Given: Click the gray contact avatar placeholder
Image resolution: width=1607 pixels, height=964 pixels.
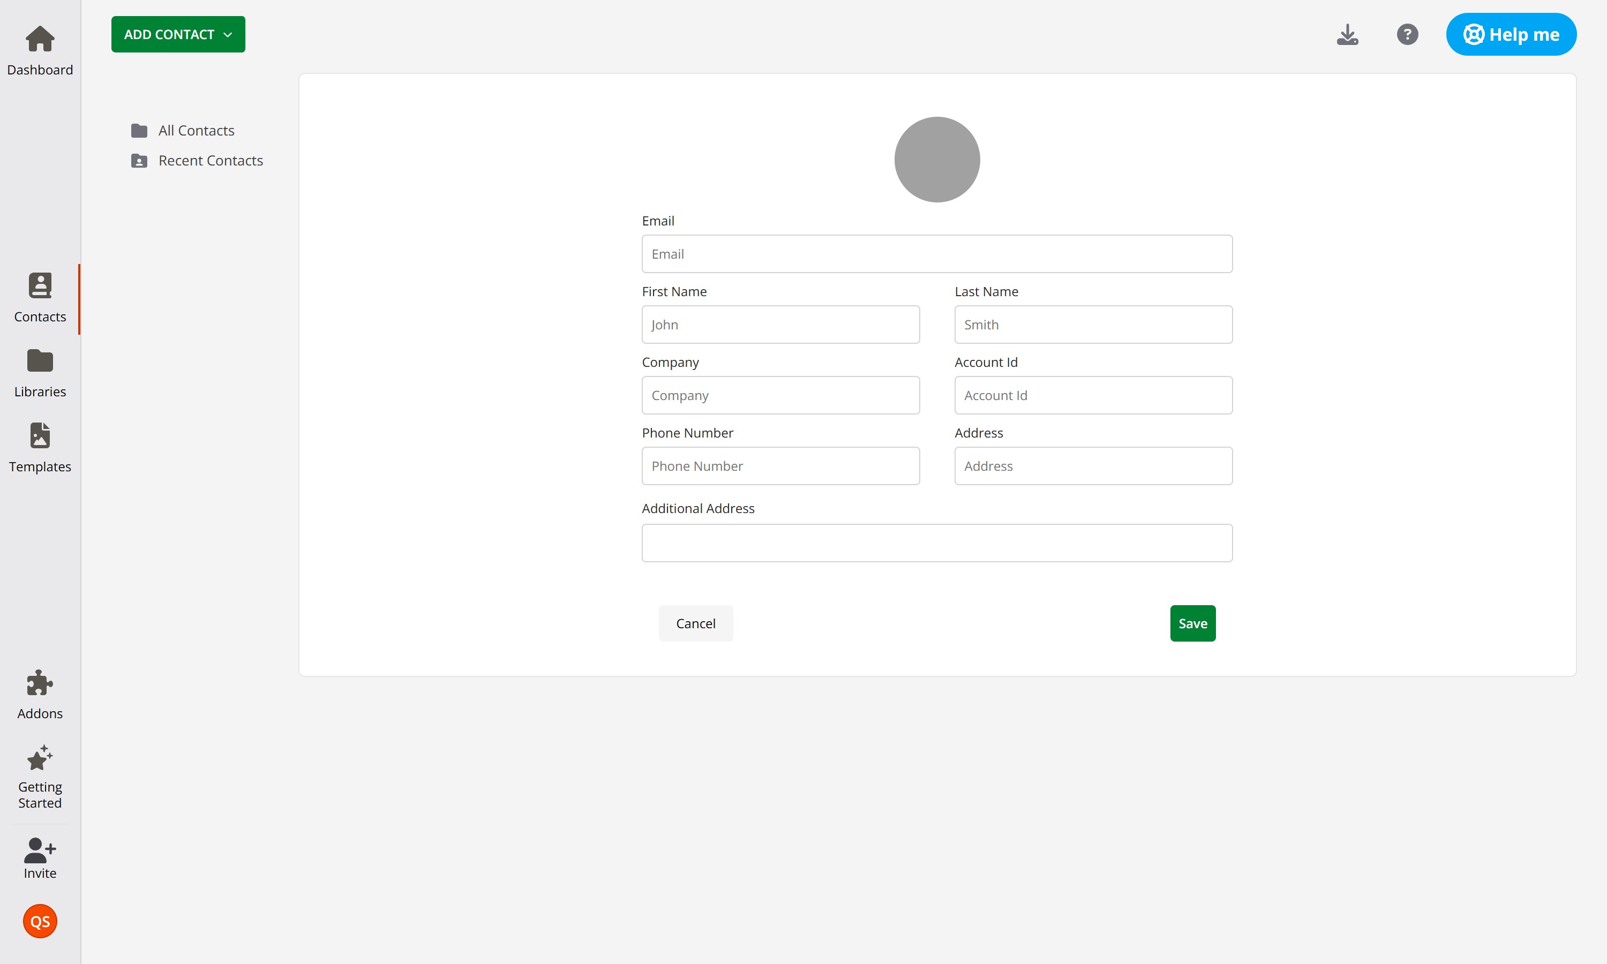Looking at the screenshot, I should click(x=937, y=159).
